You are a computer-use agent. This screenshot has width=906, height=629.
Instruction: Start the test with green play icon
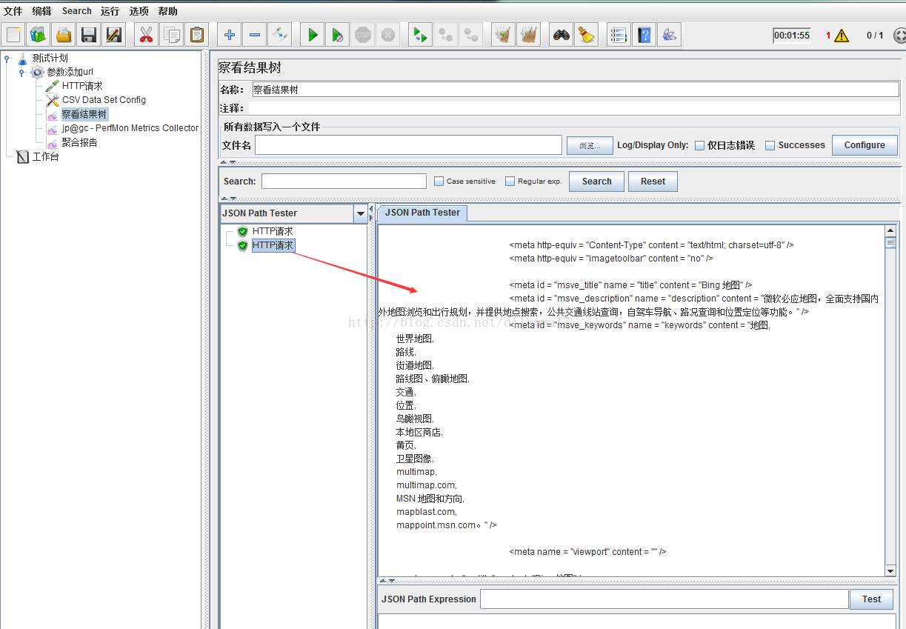313,35
